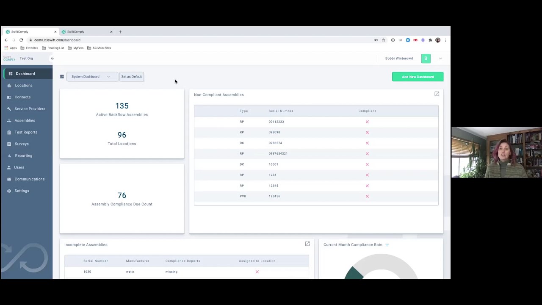
Task: Open SC Main Sites bookmarks folder
Action: pyautogui.click(x=99, y=48)
